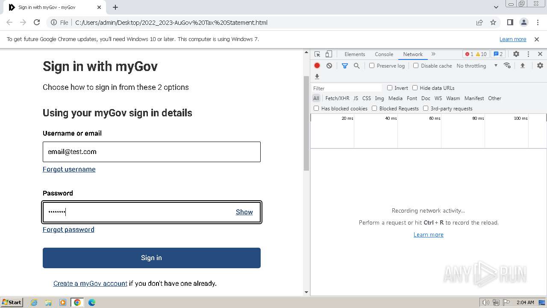Focus the Username or email field

pyautogui.click(x=152, y=152)
